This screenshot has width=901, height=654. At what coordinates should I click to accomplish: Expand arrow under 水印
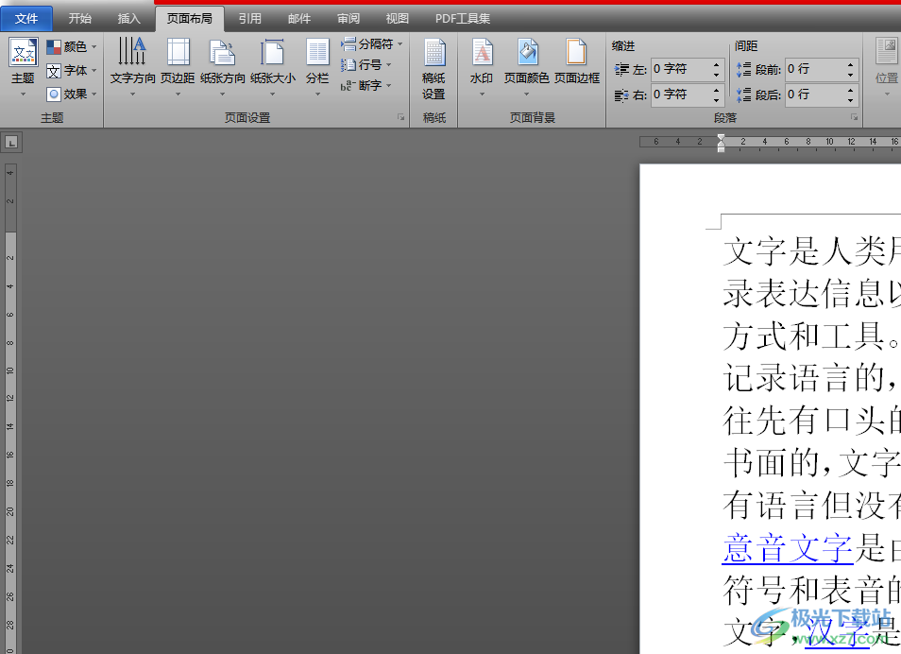(x=482, y=94)
